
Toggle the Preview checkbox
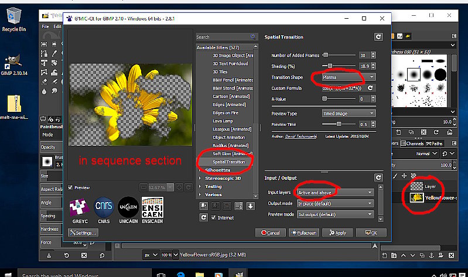[x=70, y=187]
